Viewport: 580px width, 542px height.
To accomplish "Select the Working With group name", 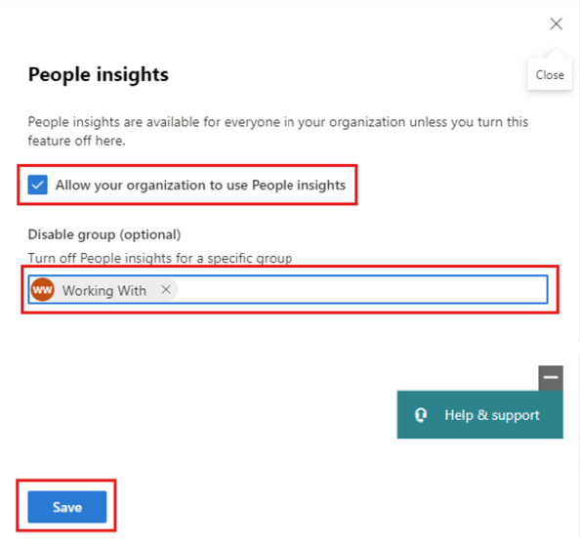I will [104, 290].
